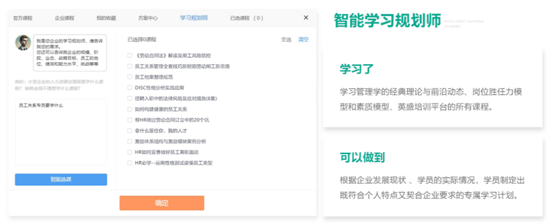View the 已选课程 (0) tab
This screenshot has width=551, height=224.
click(x=246, y=18)
